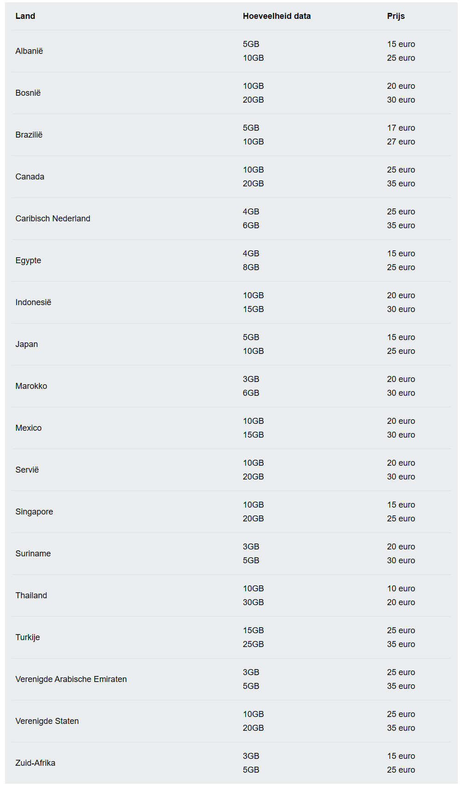Click the Japan country name

coord(27,344)
